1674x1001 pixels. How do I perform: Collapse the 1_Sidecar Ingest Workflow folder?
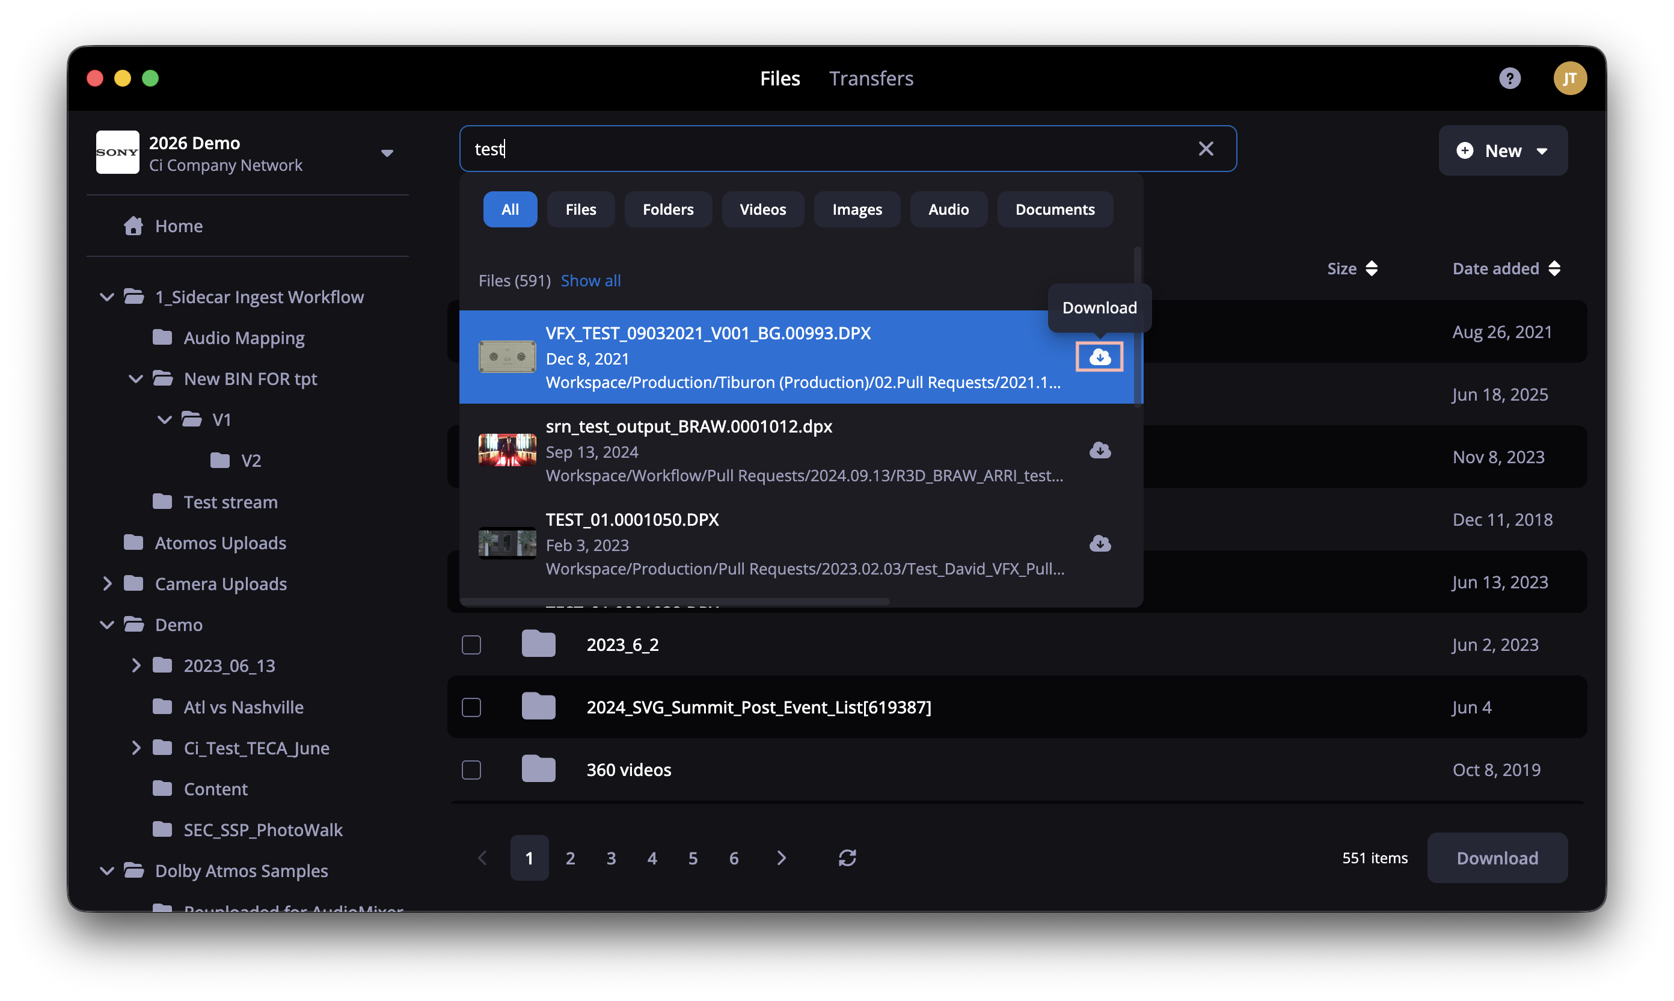(x=106, y=297)
